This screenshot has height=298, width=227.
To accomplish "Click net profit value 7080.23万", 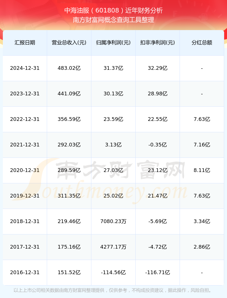I will coord(113,221).
